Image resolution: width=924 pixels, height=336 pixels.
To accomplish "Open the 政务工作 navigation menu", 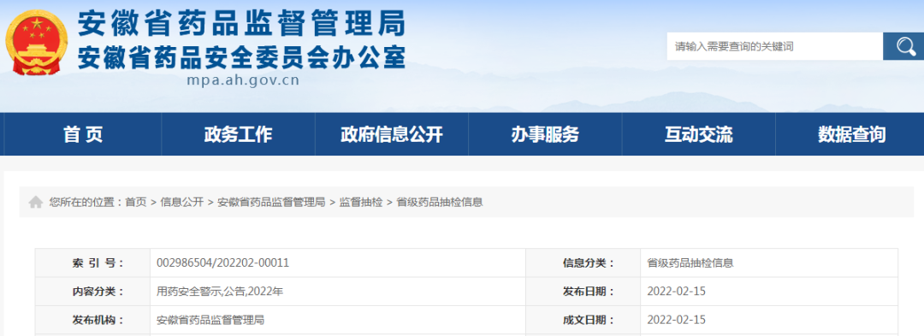I will tap(238, 135).
